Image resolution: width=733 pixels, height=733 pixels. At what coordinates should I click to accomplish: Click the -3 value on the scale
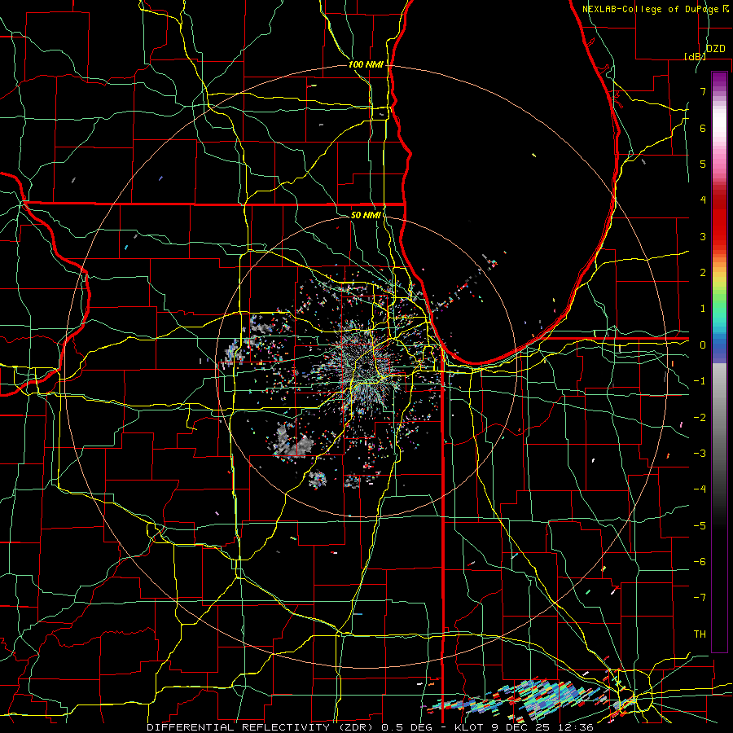(700, 454)
